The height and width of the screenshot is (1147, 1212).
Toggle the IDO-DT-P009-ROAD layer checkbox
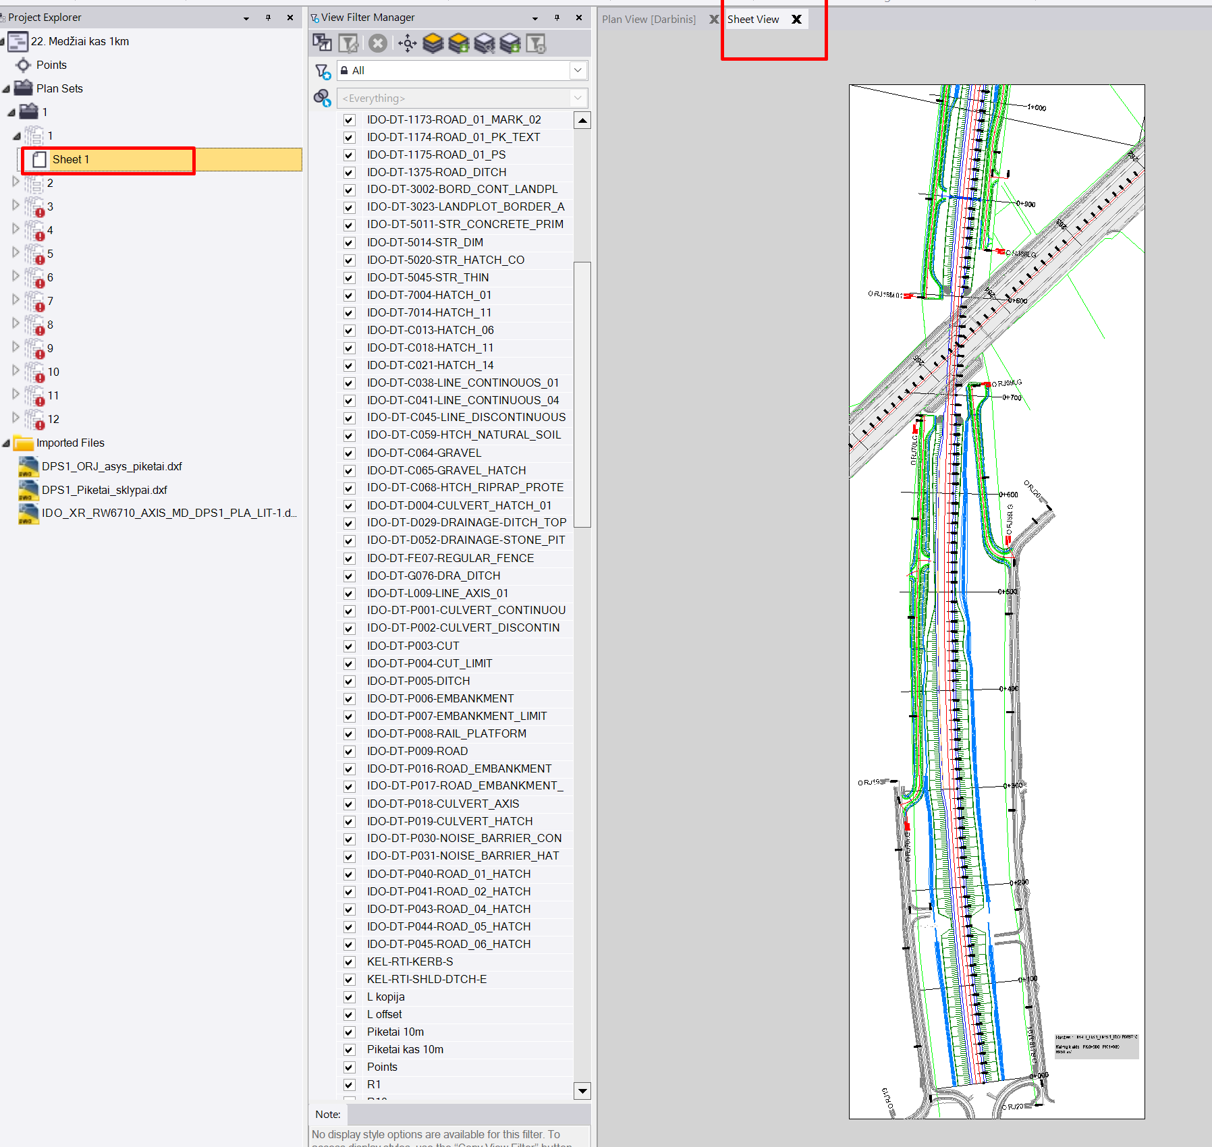349,752
